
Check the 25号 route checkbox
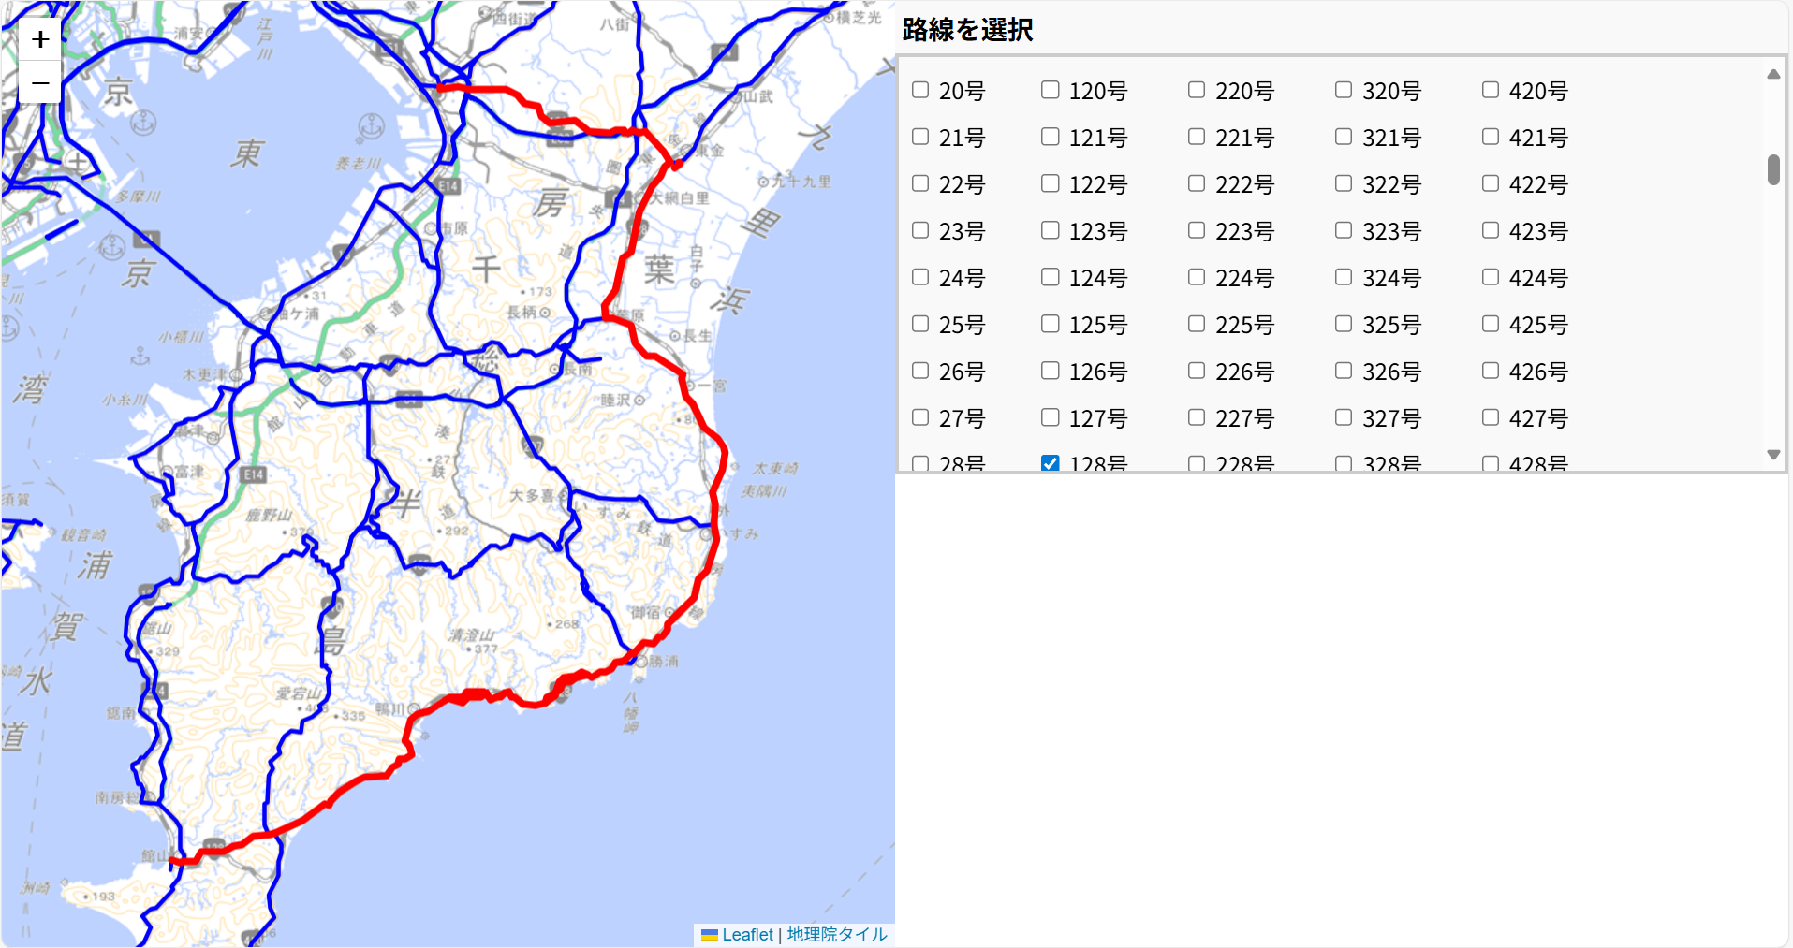point(920,323)
